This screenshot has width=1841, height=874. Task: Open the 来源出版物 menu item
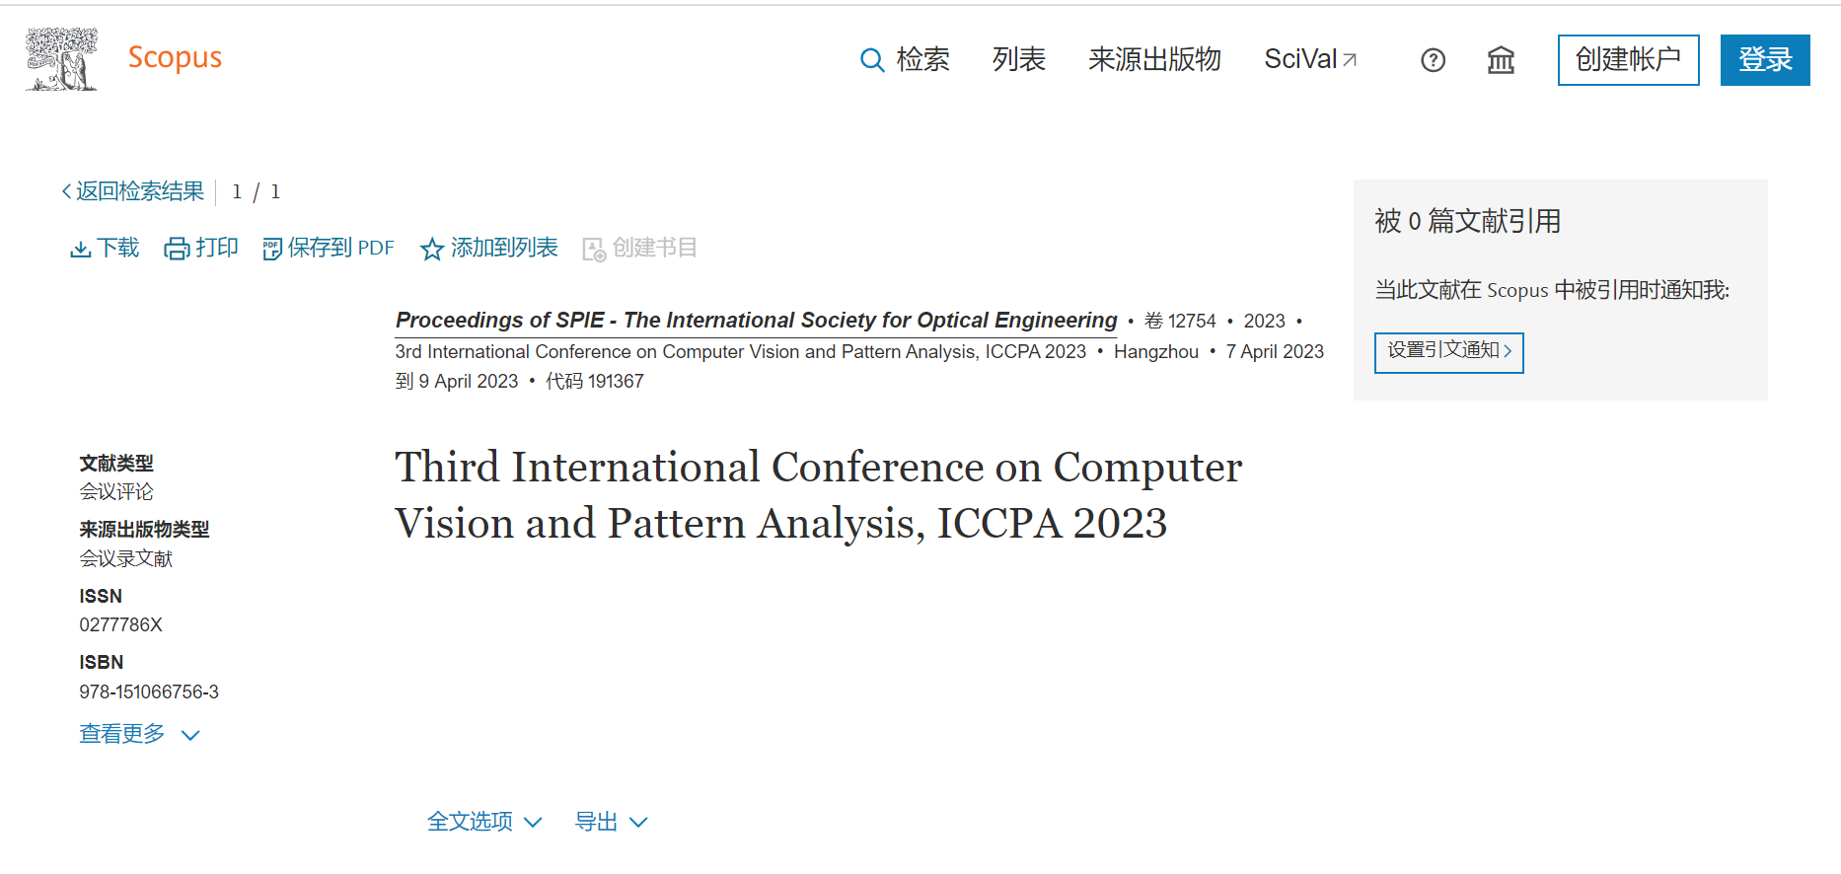[x=1154, y=59]
